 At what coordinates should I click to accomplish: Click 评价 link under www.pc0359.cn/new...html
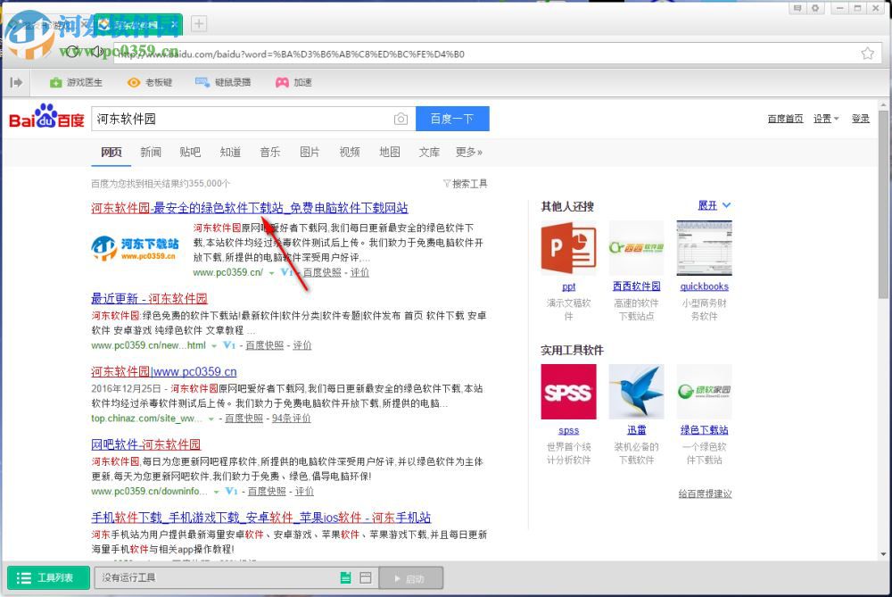[302, 345]
